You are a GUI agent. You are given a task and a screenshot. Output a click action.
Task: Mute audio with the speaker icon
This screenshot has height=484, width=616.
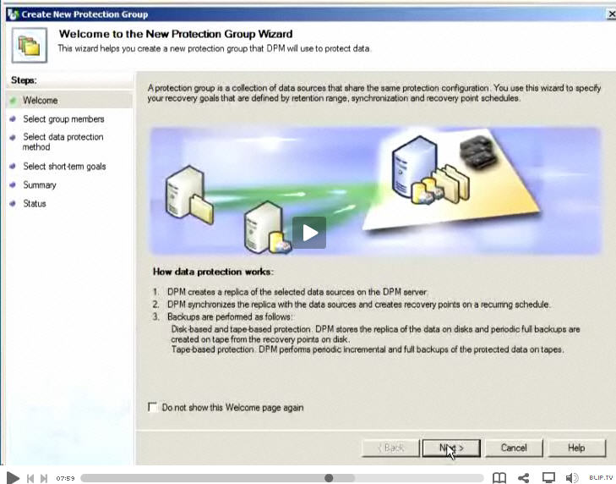point(572,478)
